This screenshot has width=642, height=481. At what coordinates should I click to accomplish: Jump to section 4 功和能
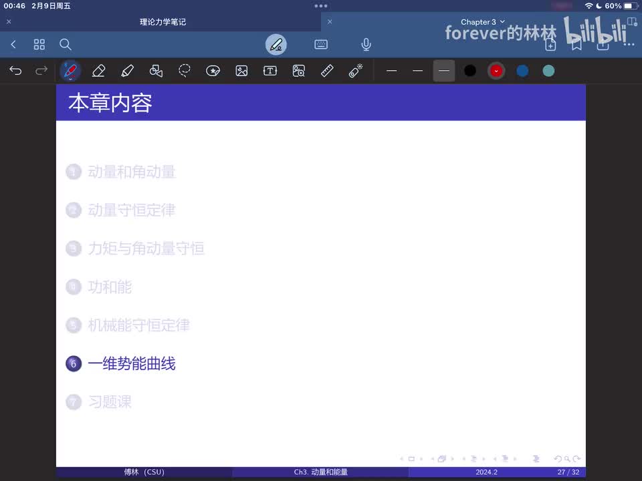click(x=110, y=287)
